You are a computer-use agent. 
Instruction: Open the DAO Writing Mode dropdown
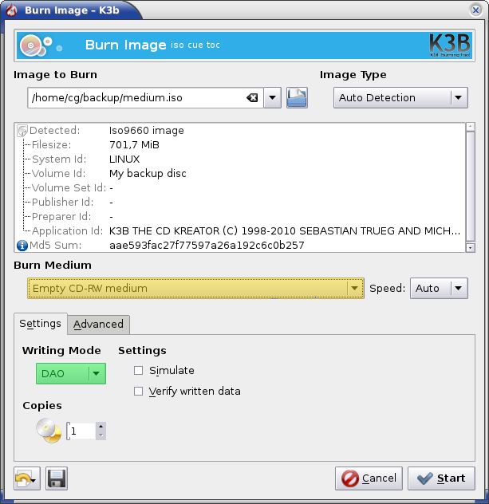click(71, 373)
